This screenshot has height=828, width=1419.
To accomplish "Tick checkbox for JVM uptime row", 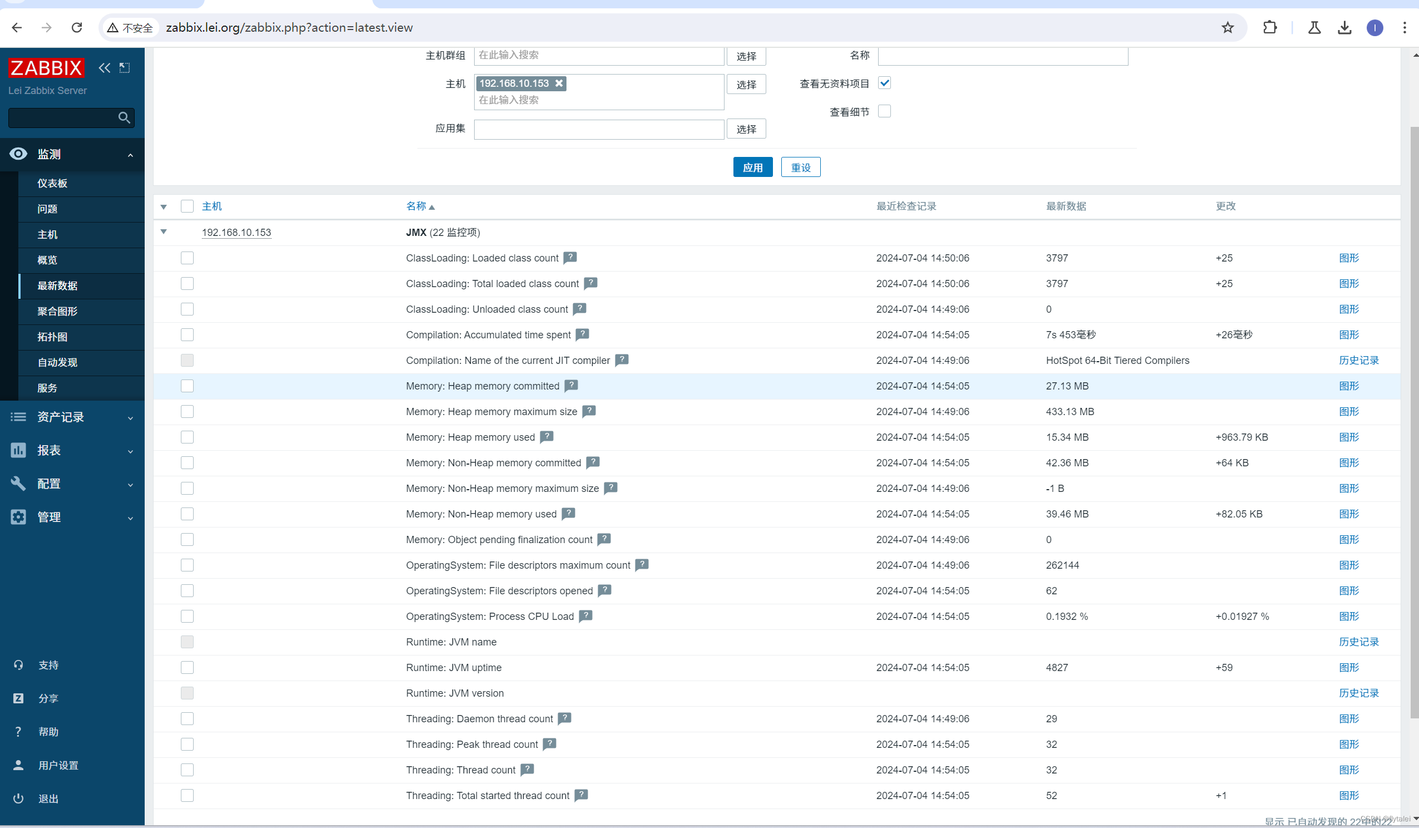I will point(187,668).
